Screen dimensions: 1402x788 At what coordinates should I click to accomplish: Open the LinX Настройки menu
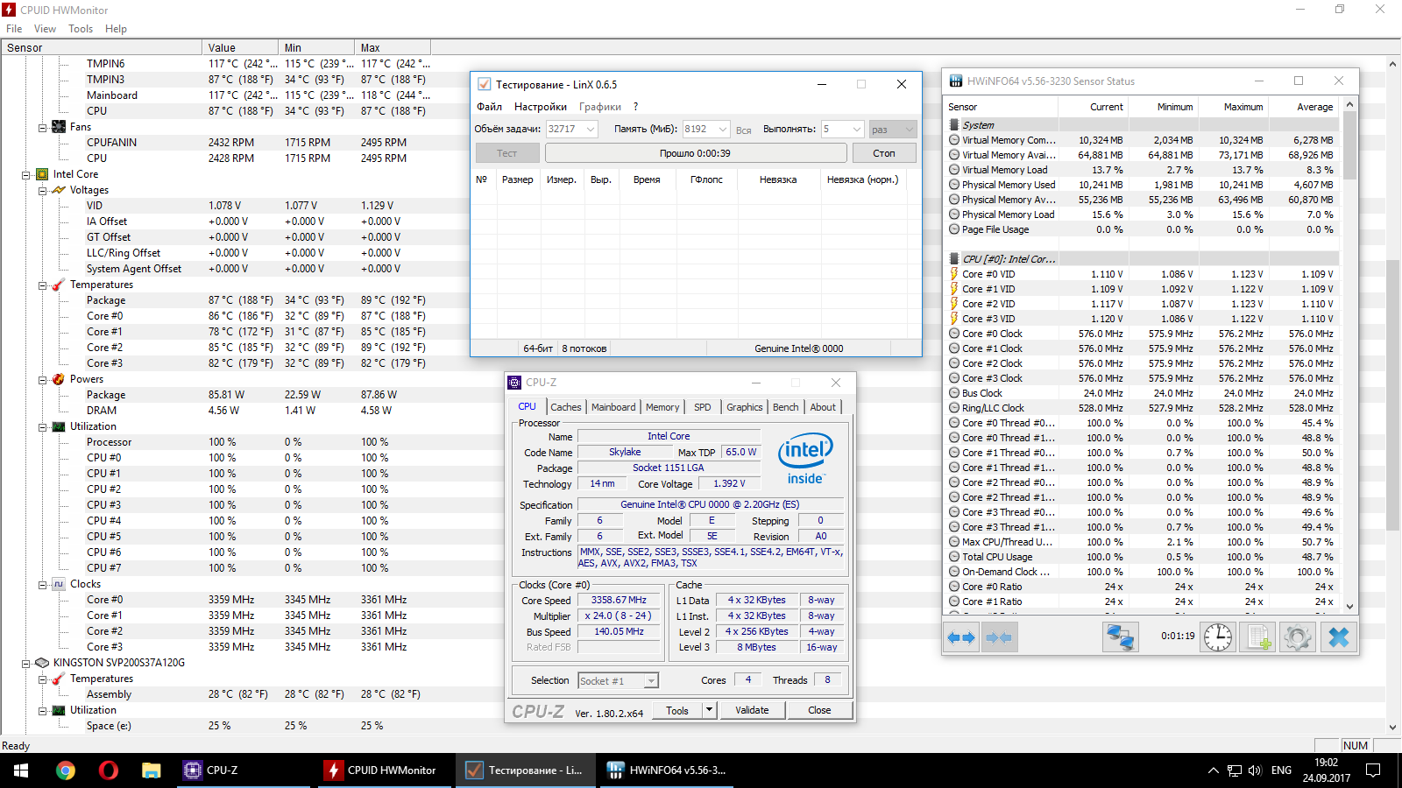pos(541,107)
